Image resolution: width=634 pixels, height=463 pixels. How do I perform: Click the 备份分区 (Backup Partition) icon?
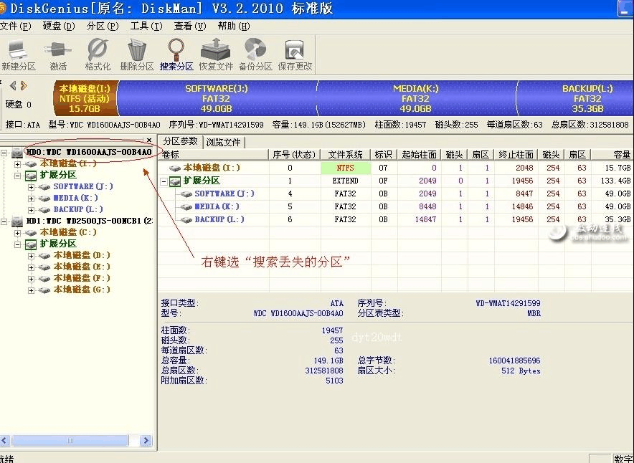coord(255,54)
